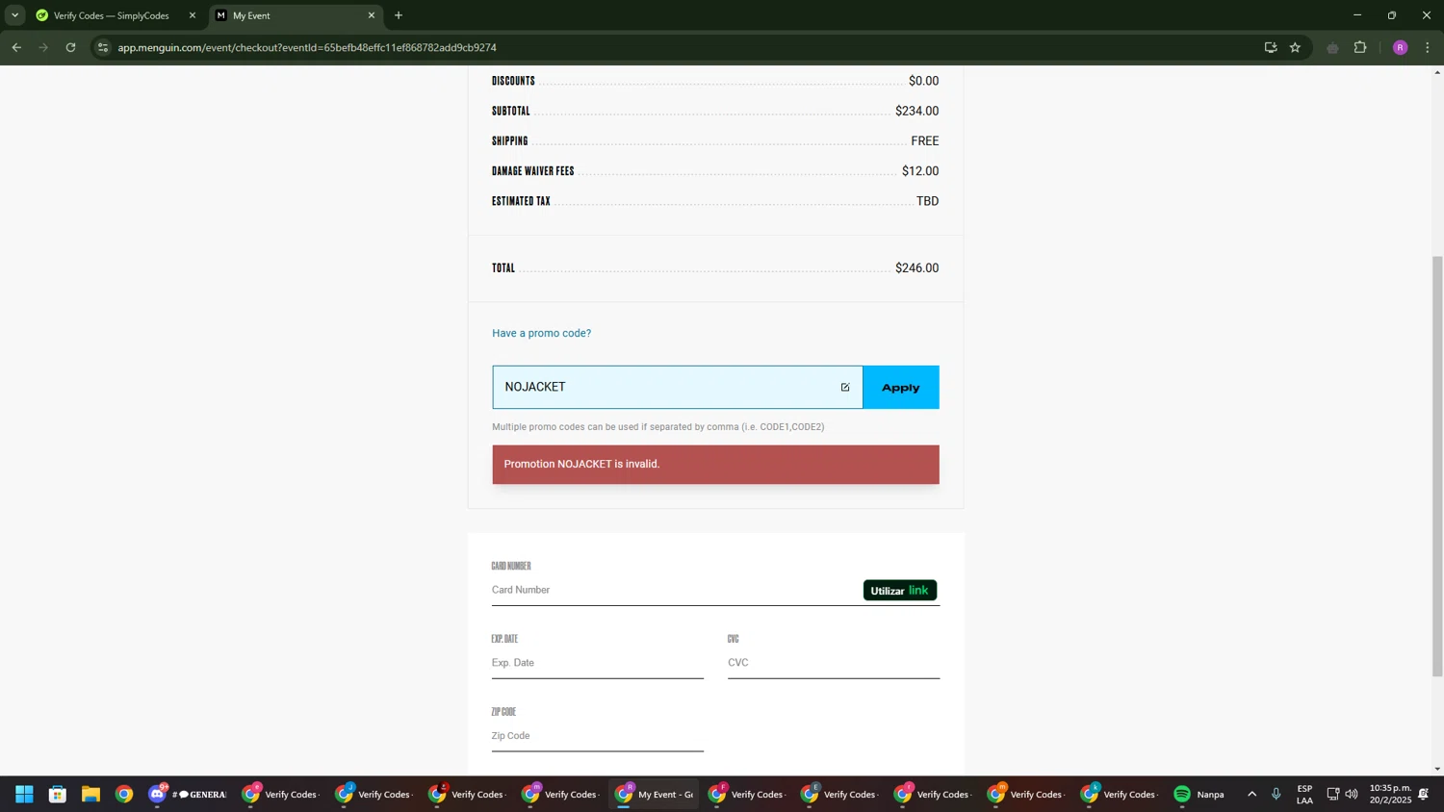Close the Verify Codes — SimplyCodes tab
This screenshot has height=812, width=1444.
tap(192, 15)
